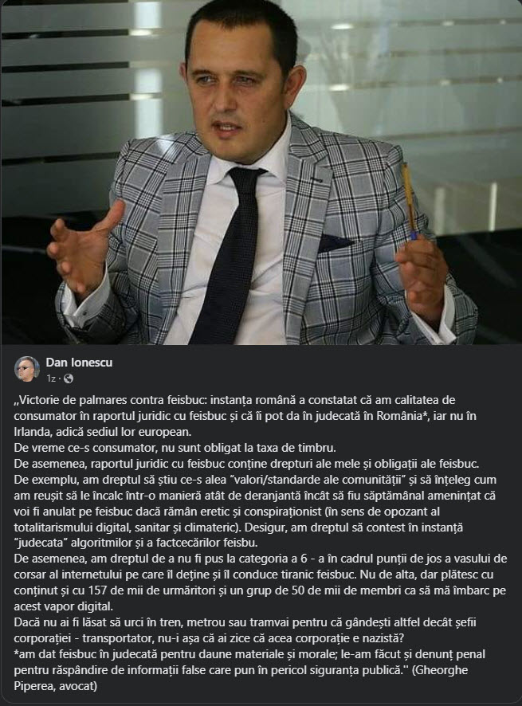The image size is (522, 706).
Task: Click the dark pocket square on the jacket
Action: tap(334, 244)
